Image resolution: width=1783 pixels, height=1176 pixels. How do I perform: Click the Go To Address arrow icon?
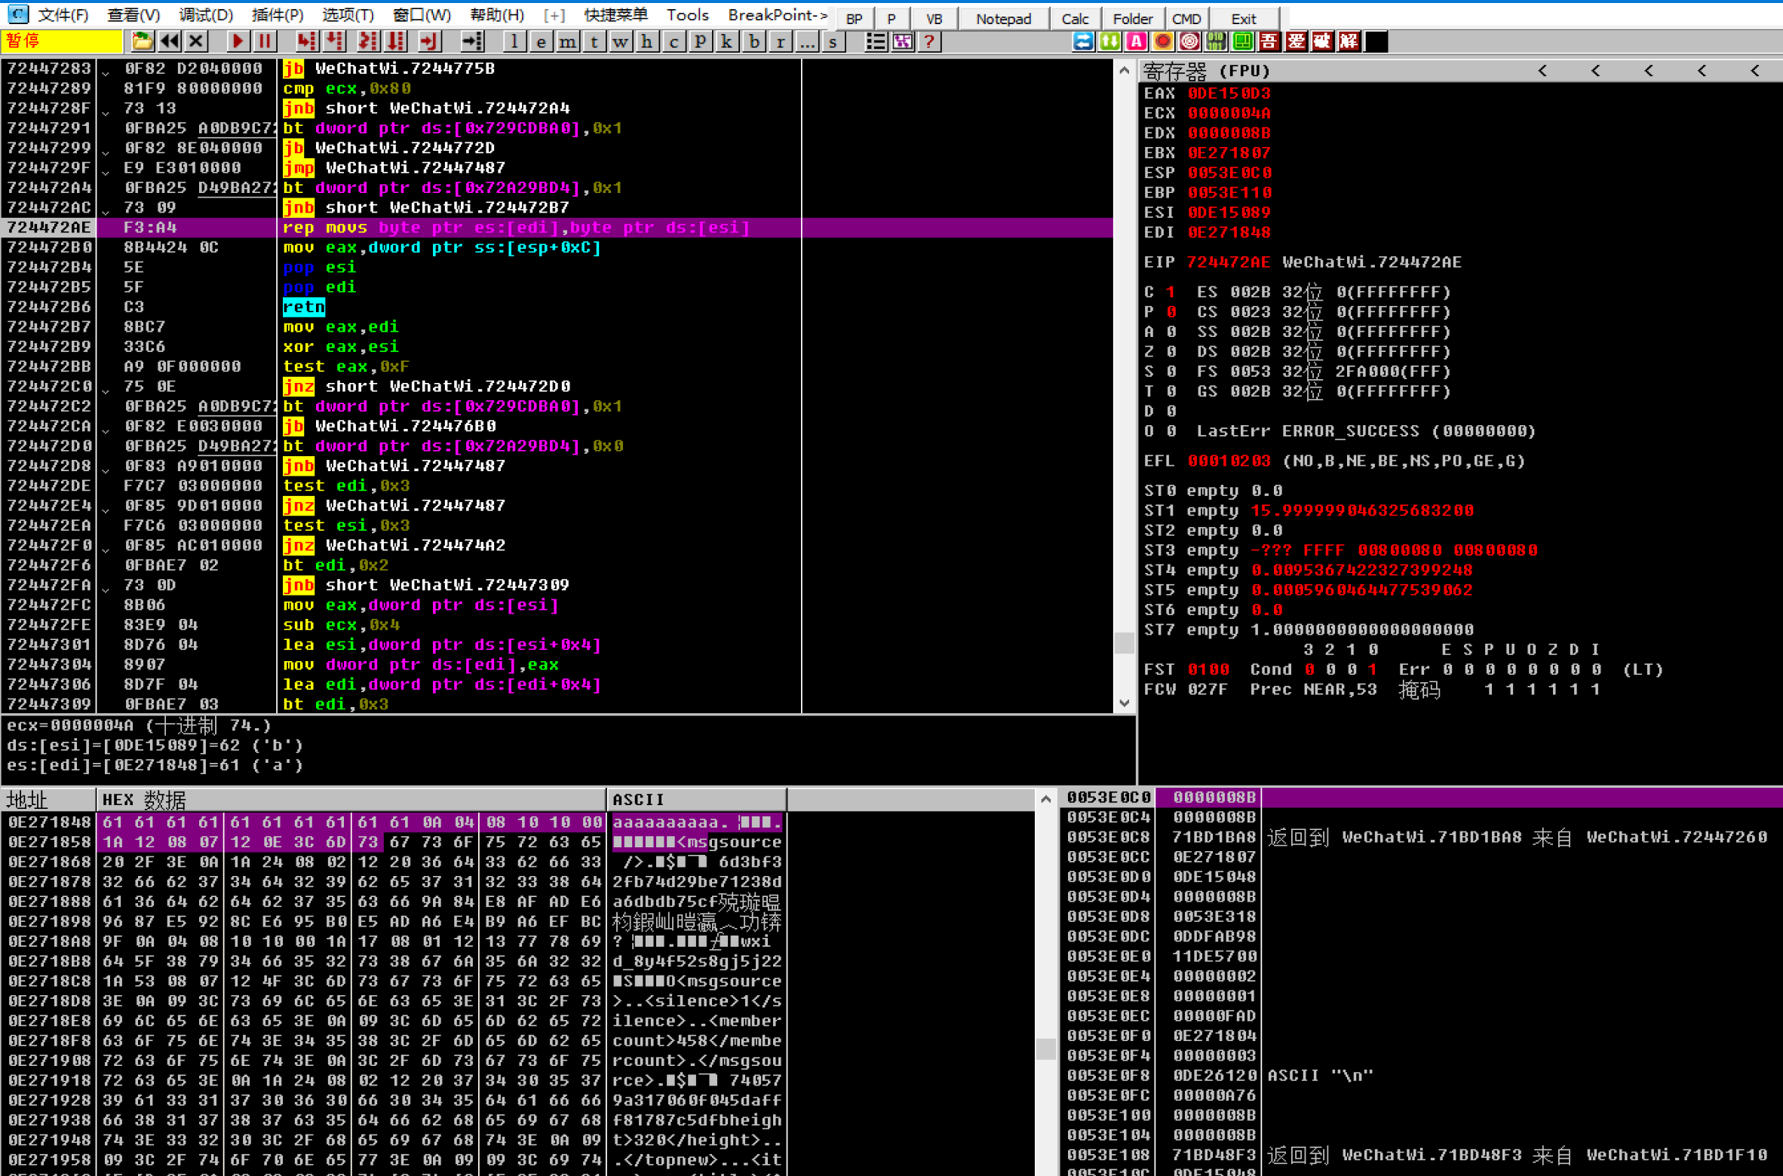(x=471, y=41)
